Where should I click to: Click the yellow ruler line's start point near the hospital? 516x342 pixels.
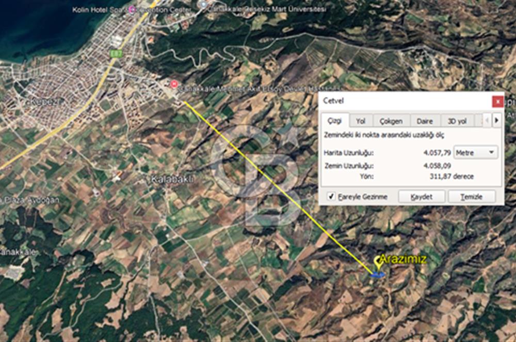185,102
